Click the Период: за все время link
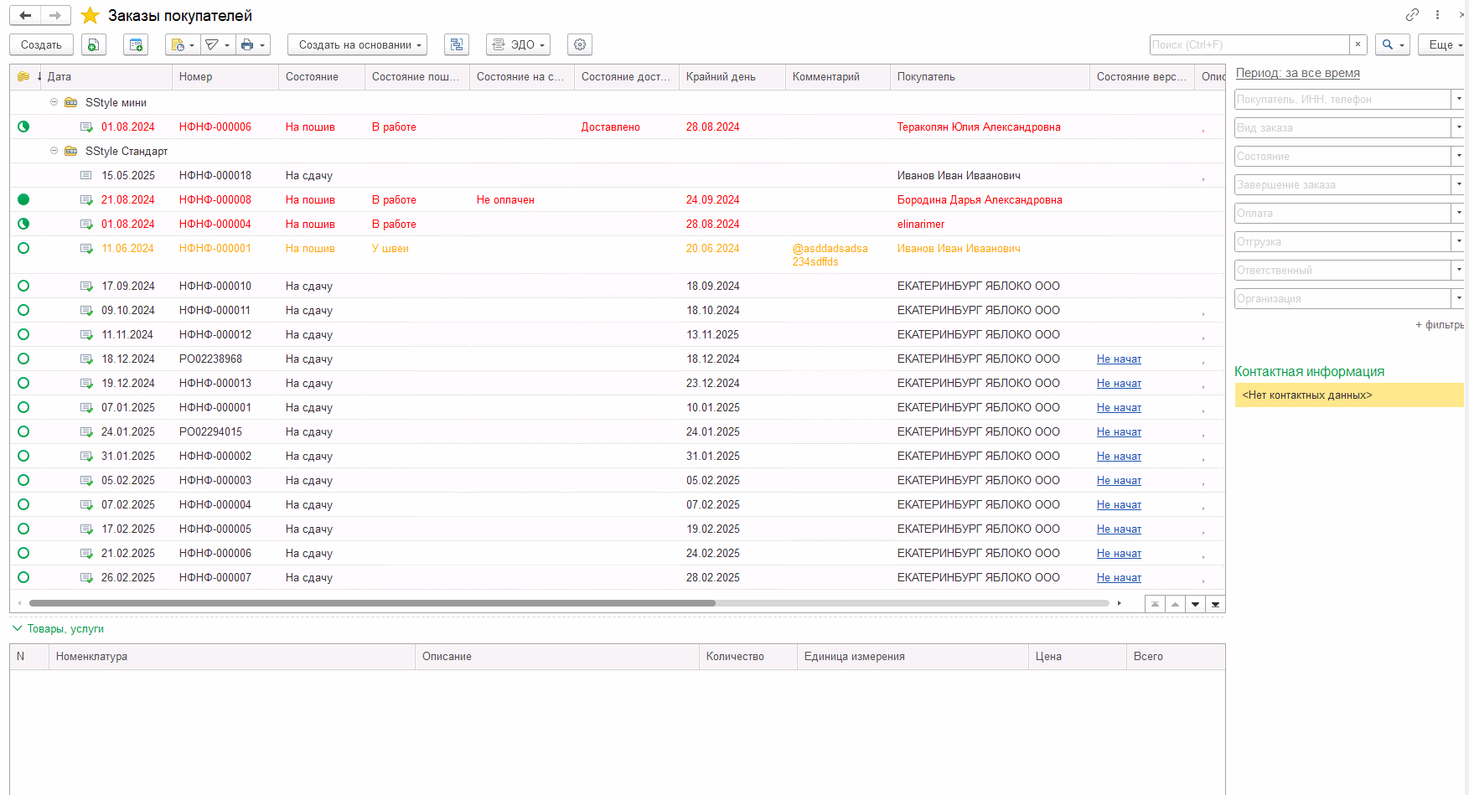1469x795 pixels. [1297, 73]
